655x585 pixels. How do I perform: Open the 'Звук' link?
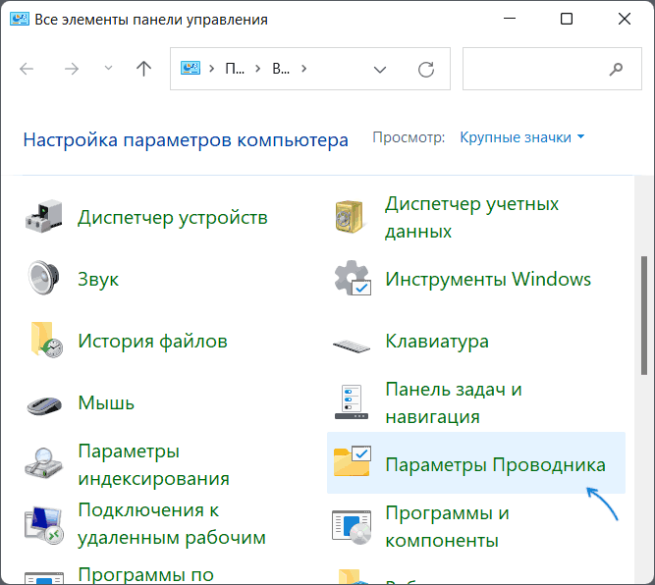click(98, 279)
